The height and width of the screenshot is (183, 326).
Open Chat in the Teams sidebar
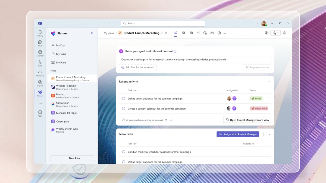[x=40, y=43]
